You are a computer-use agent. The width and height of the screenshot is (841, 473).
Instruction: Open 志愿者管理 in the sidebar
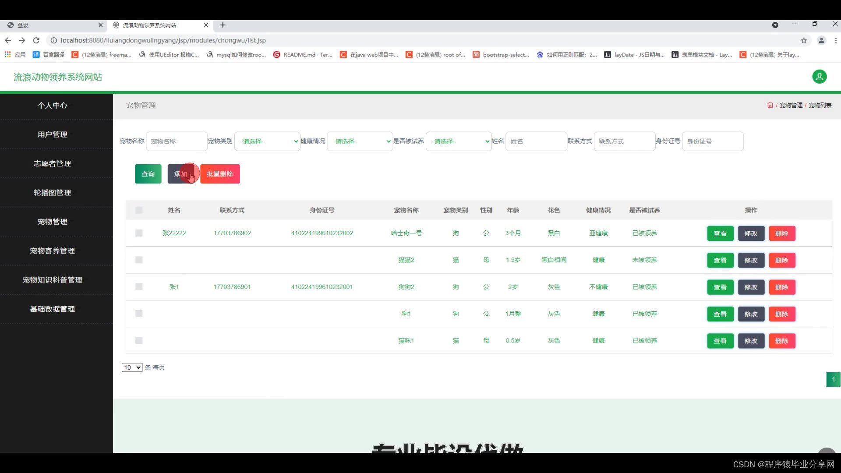[53, 163]
